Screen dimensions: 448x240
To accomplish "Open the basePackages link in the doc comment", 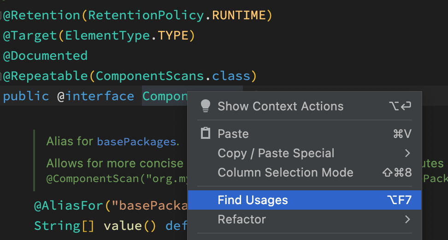I will (136, 142).
